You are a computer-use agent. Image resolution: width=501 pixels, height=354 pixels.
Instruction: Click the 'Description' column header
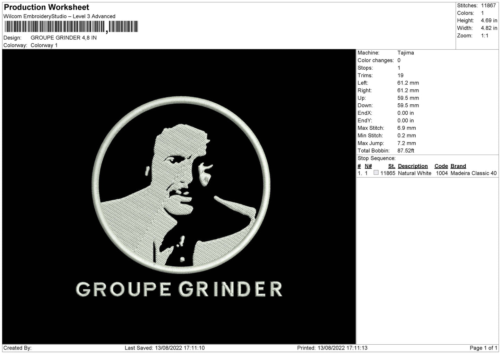413,166
